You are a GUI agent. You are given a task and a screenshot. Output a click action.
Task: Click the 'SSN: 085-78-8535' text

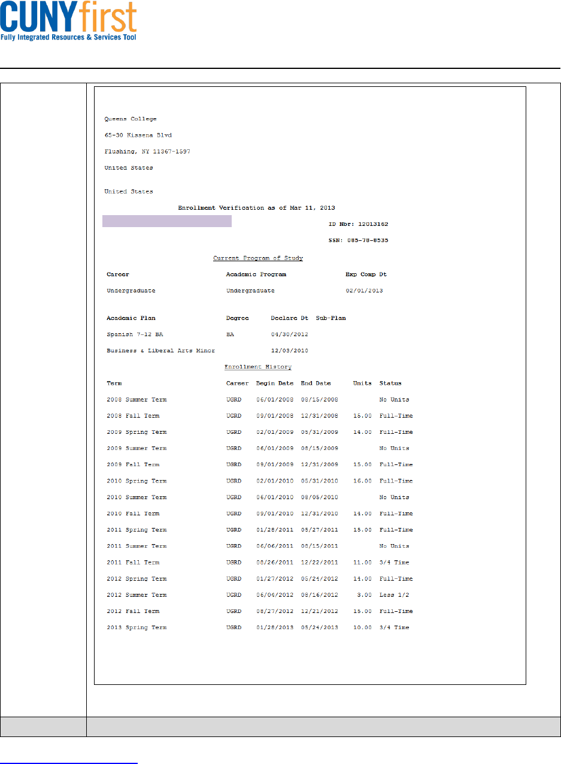coord(359,240)
